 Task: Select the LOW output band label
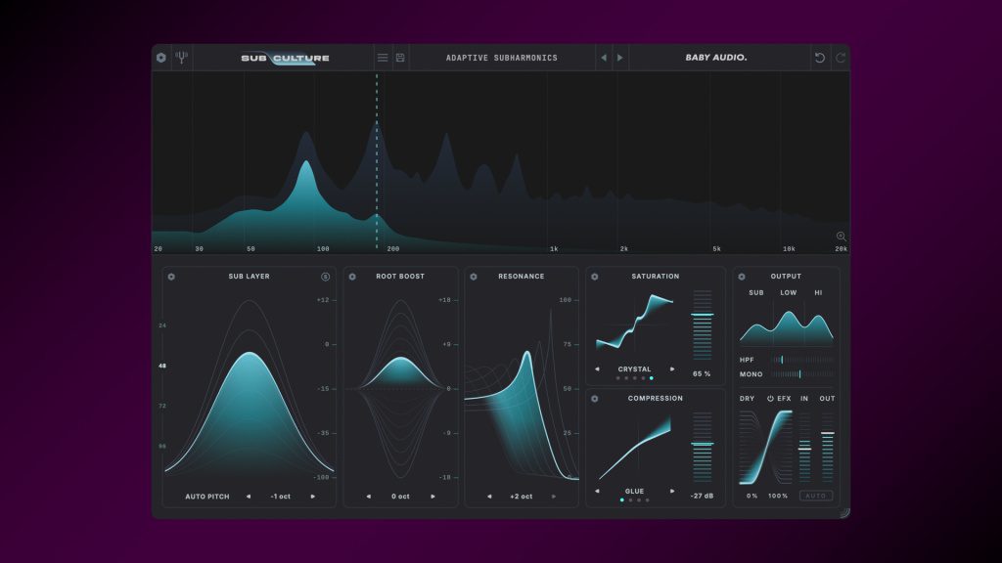tap(788, 292)
